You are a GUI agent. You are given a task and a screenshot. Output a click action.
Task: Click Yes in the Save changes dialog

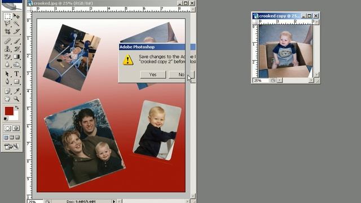pos(153,74)
